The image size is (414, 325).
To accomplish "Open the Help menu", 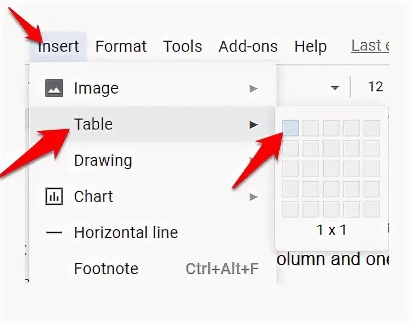I will 310,46.
